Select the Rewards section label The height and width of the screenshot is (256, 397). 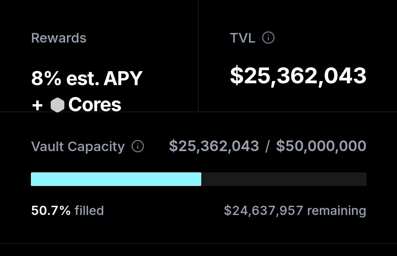pyautogui.click(x=59, y=38)
